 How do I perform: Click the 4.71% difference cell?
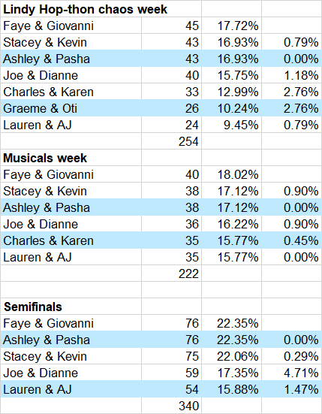292,373
